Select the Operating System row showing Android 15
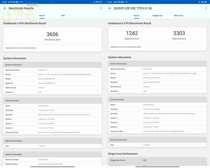Image resolution: width=210 pixels, height=168 pixels. [52, 70]
